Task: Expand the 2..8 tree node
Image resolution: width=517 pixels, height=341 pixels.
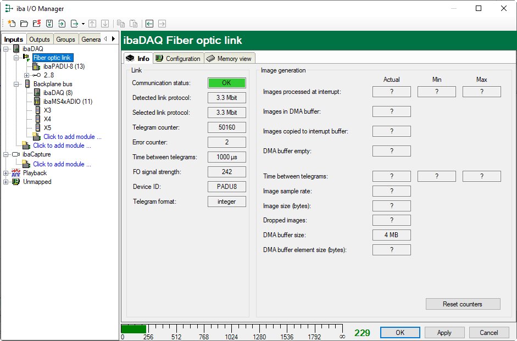Action: [x=27, y=75]
